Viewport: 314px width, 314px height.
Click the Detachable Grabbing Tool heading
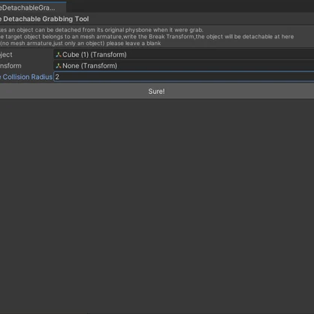(x=44, y=19)
